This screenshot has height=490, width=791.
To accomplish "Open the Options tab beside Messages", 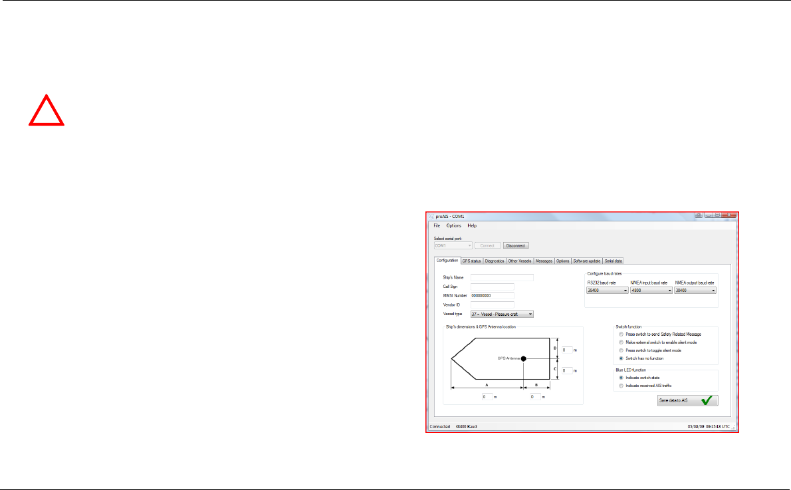I will (x=562, y=261).
